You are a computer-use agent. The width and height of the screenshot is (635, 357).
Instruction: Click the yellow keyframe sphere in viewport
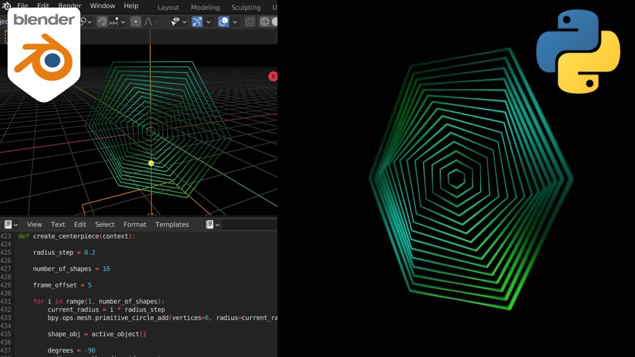click(x=151, y=163)
